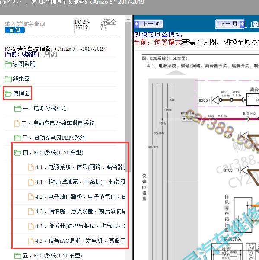
Task: Collapse the 原理图 folder
Action: (21, 93)
